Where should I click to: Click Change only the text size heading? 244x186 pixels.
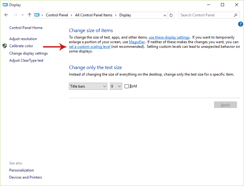[x=95, y=68]
